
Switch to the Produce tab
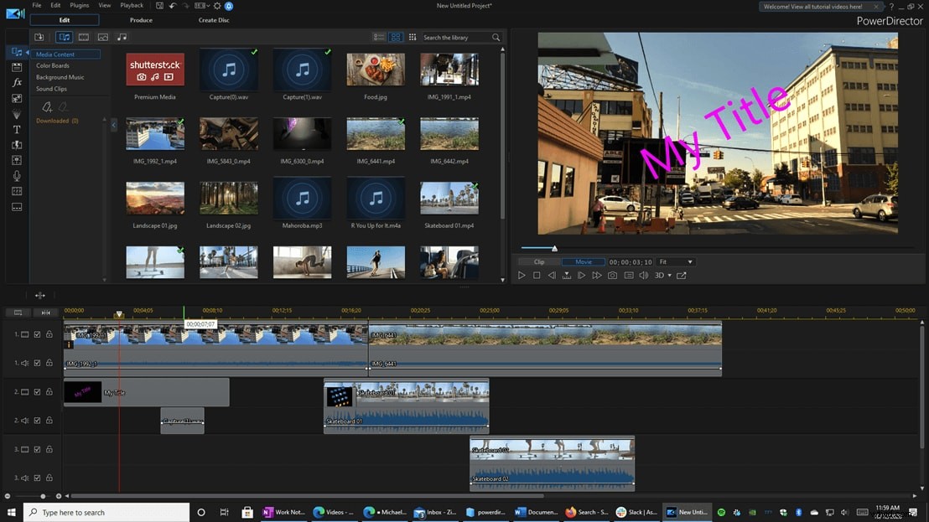(x=141, y=19)
